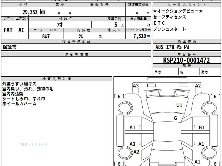Select the A1 door mark opposite the B1 mark
The height and width of the screenshot is (166, 222).
(132, 128)
